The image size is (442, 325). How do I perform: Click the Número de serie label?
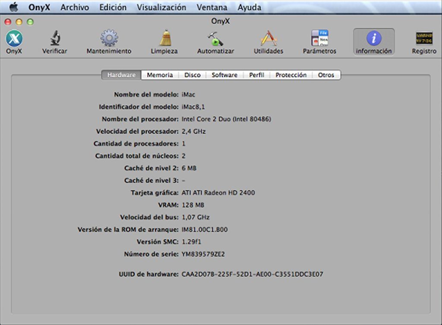click(152, 254)
